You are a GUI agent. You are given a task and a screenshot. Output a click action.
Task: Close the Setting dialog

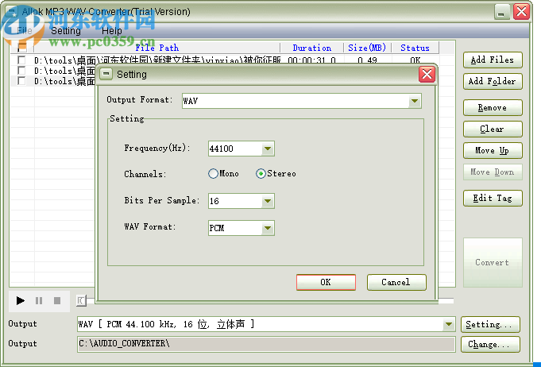[x=427, y=74]
